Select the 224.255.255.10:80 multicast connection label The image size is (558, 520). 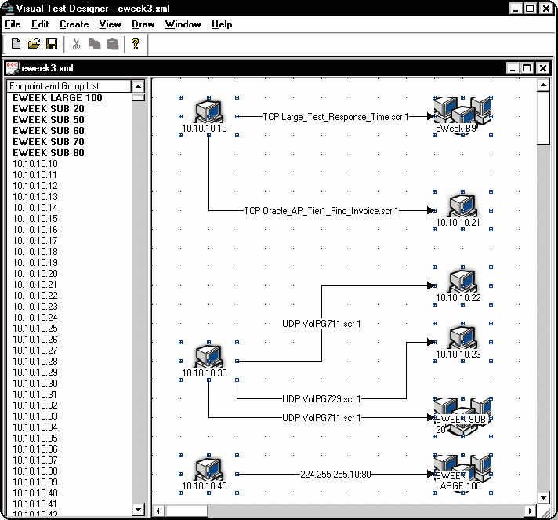[x=335, y=474]
